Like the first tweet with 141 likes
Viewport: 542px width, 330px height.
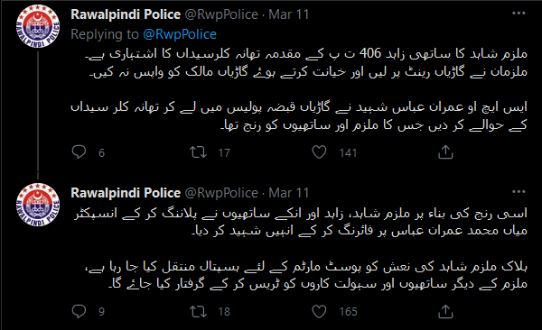coord(319,151)
